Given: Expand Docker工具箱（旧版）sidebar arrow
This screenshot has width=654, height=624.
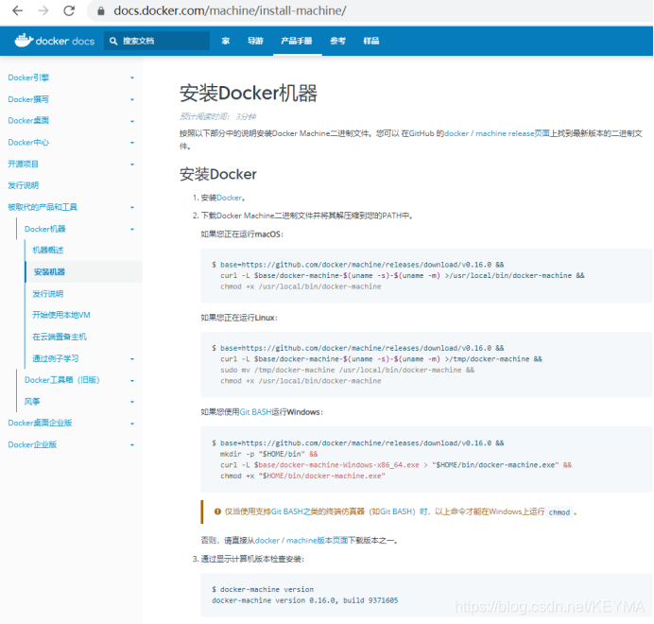Looking at the screenshot, I should 132,381.
